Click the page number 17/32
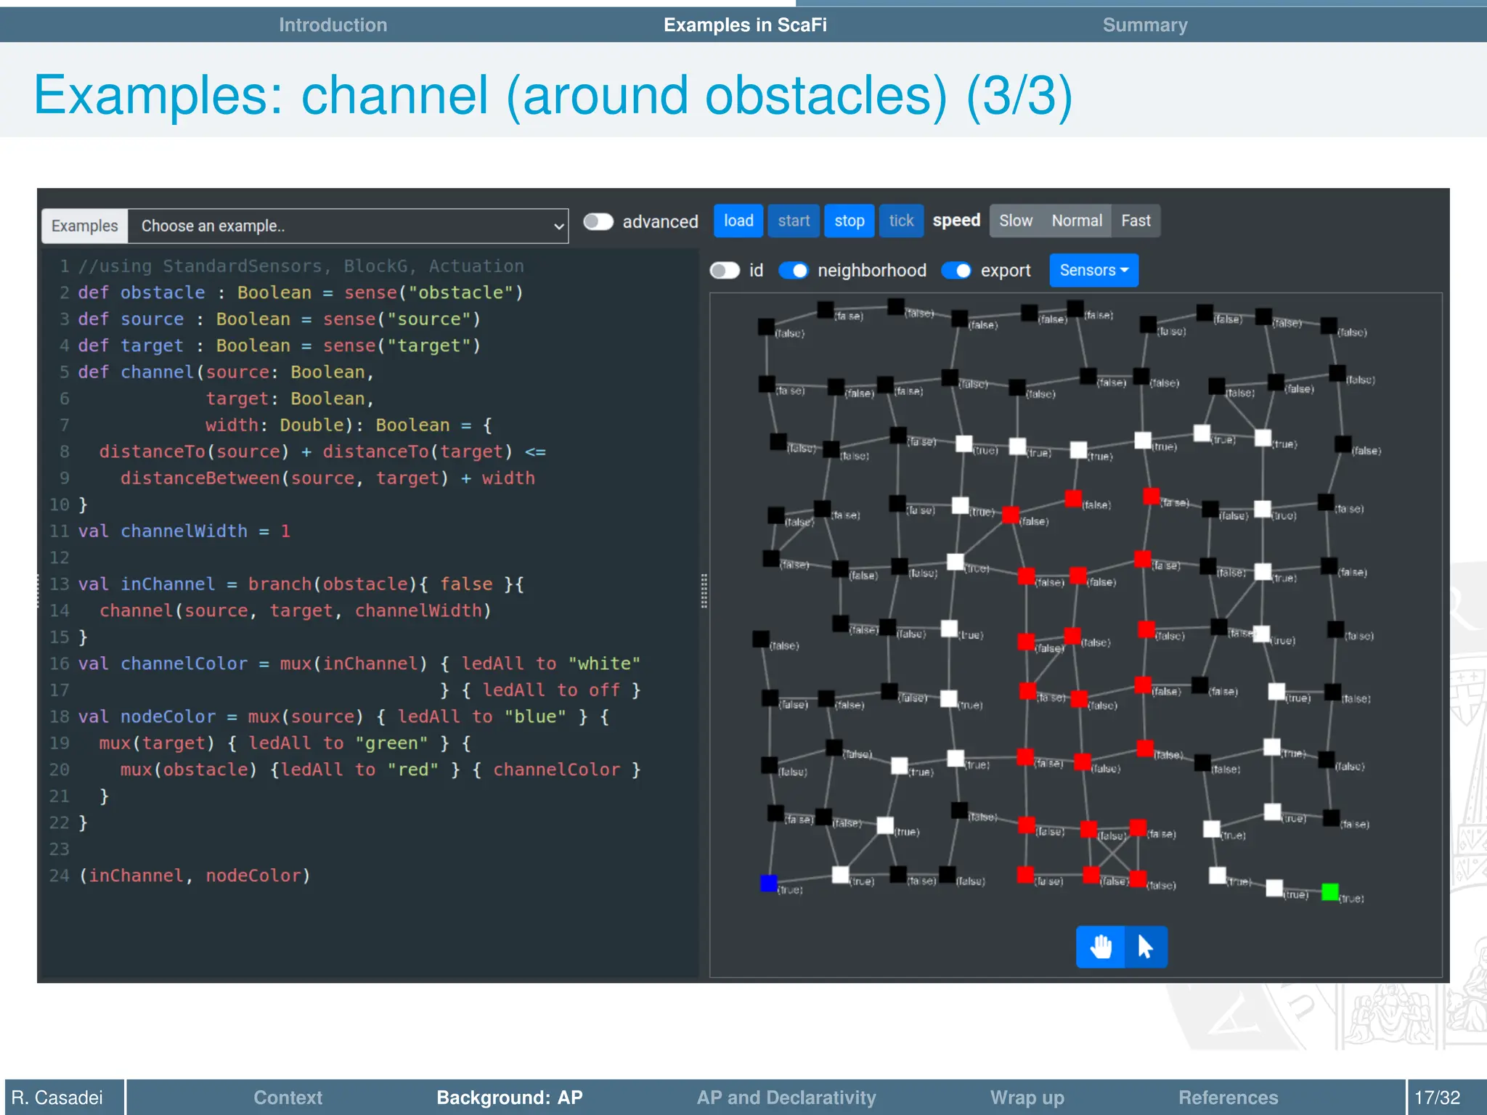Image resolution: width=1487 pixels, height=1115 pixels. [x=1437, y=1097]
